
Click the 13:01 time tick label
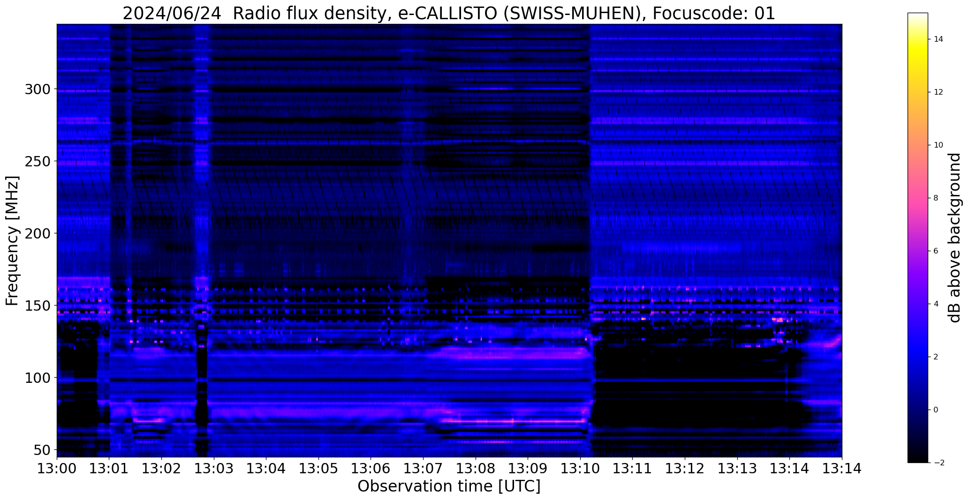(x=109, y=468)
